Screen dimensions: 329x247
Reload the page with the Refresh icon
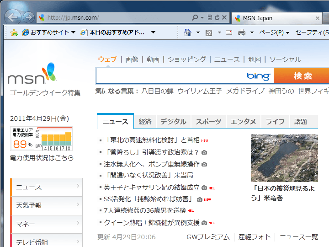217,18
